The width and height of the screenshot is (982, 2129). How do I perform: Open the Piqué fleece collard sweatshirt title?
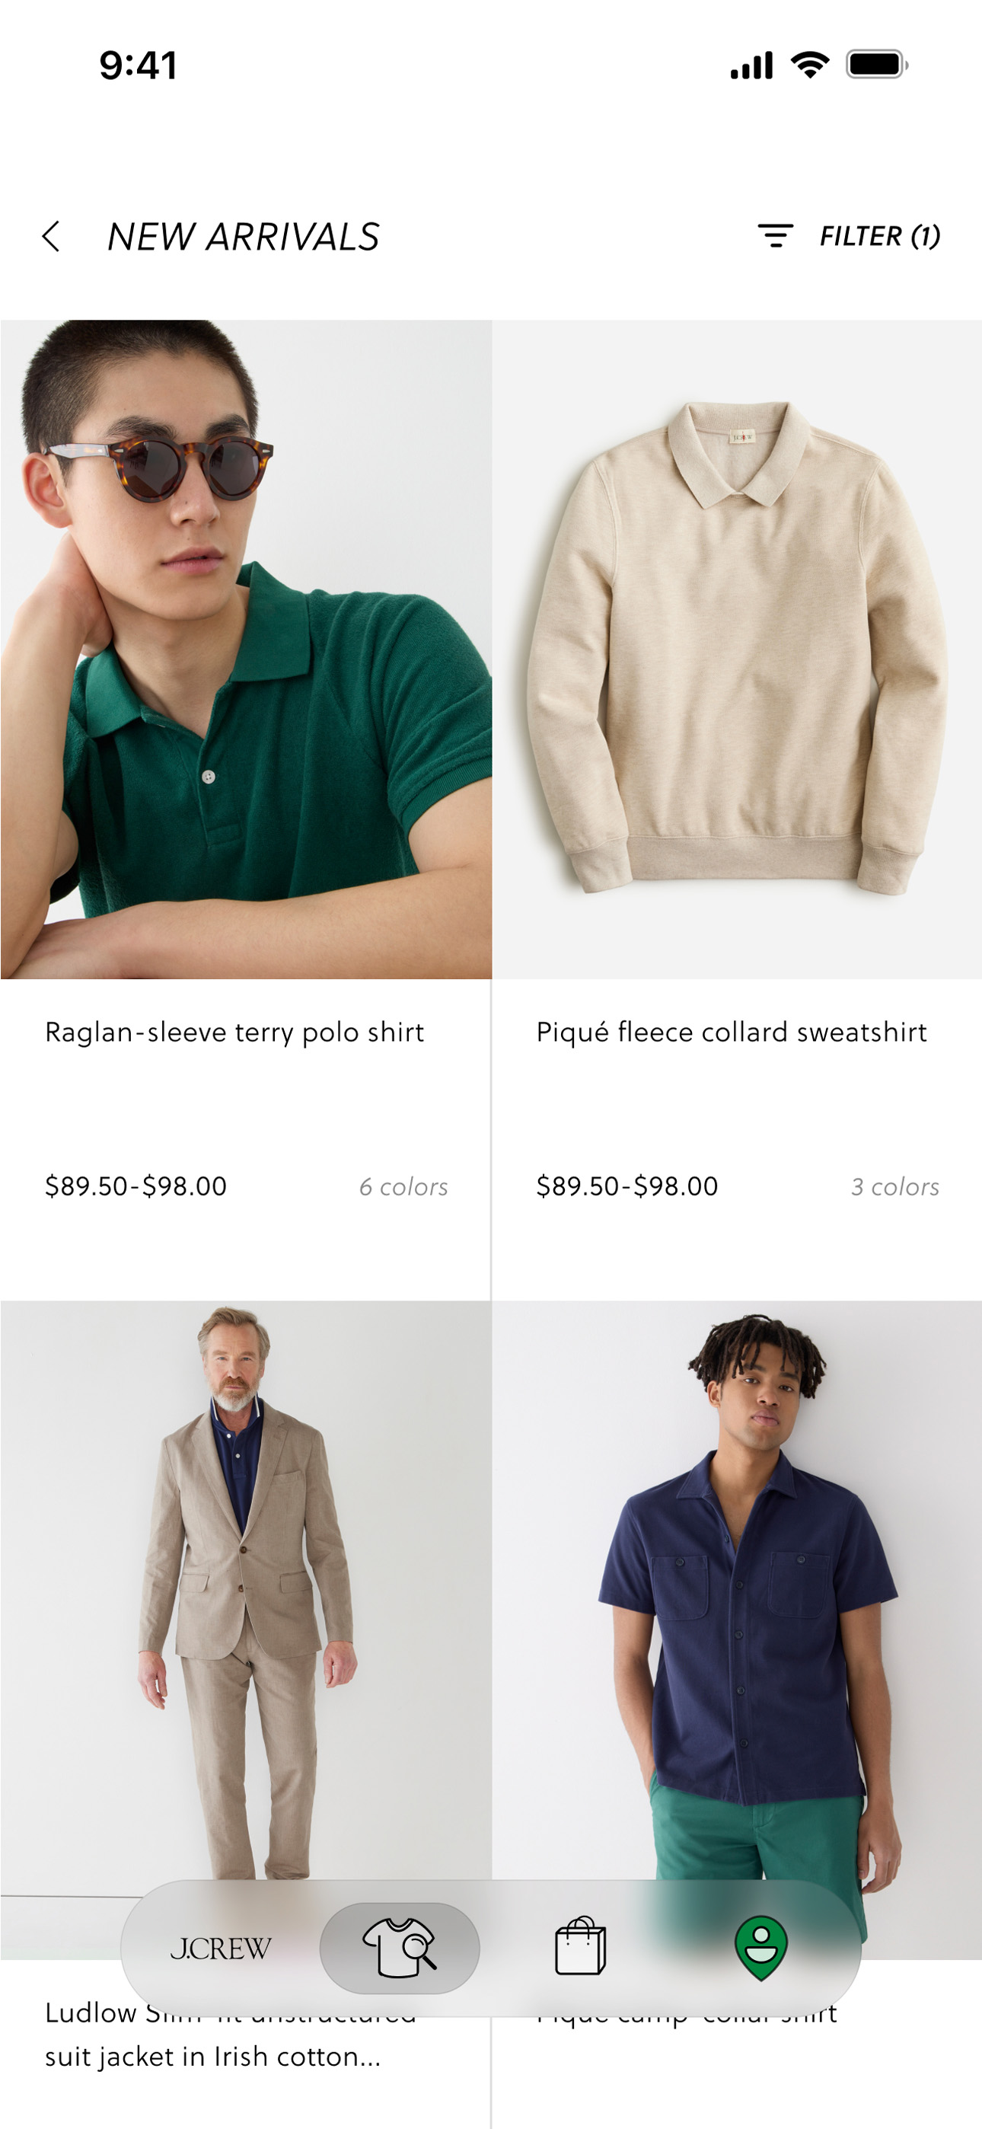pos(732,1033)
